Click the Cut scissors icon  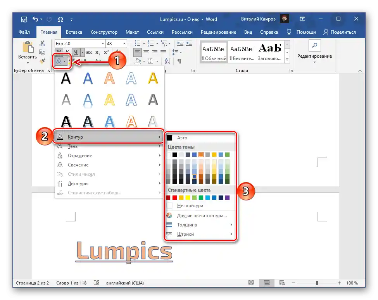coord(42,43)
